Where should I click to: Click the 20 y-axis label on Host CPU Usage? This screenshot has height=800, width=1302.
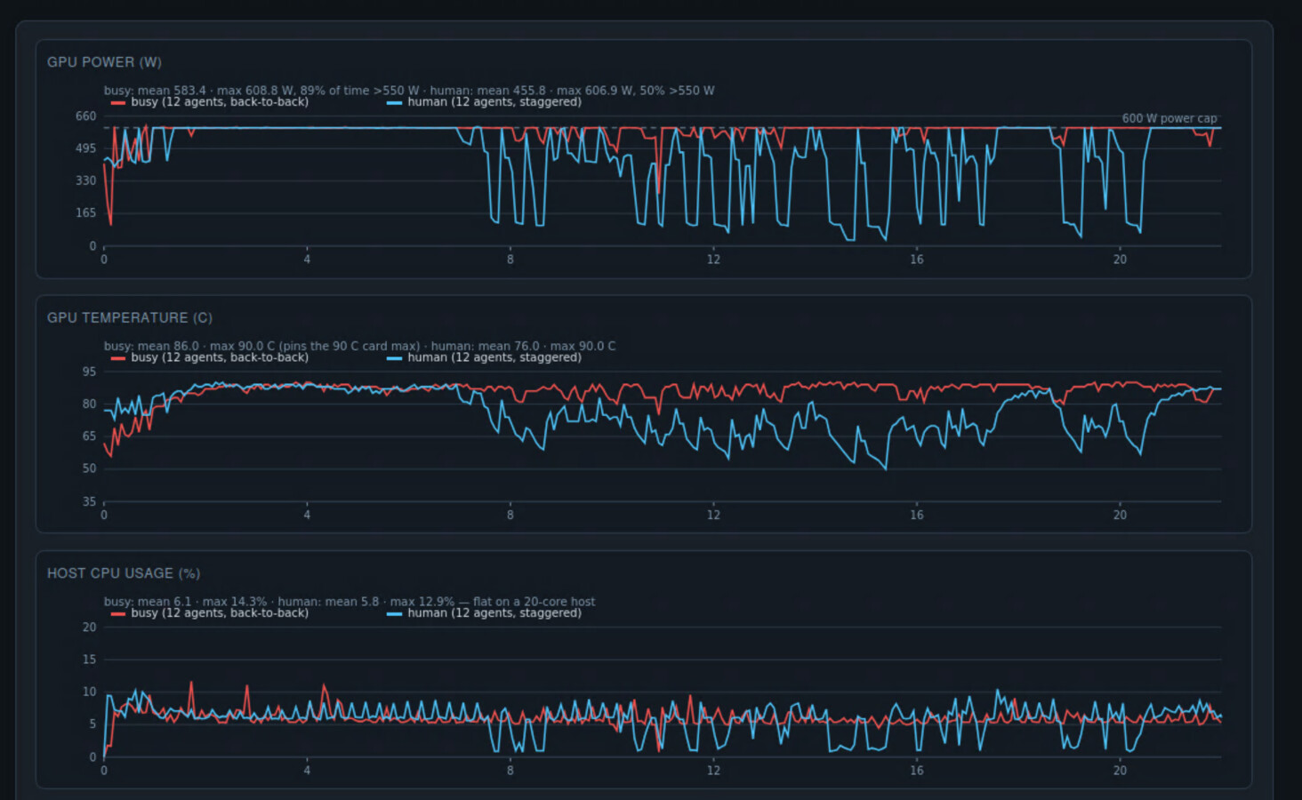coord(89,627)
